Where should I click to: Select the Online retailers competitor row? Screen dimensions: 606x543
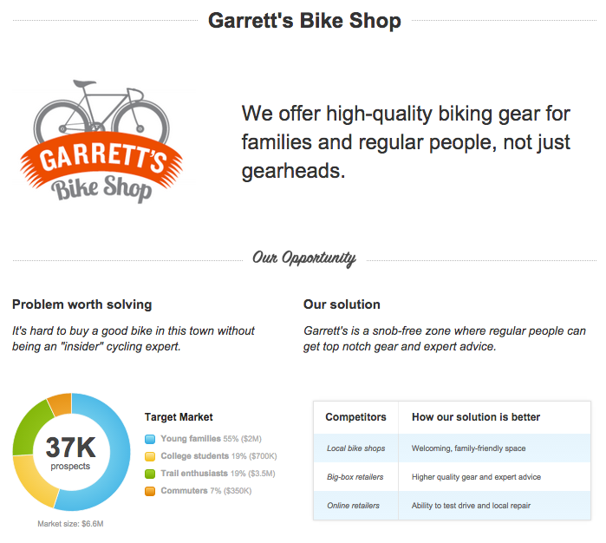[x=453, y=506]
